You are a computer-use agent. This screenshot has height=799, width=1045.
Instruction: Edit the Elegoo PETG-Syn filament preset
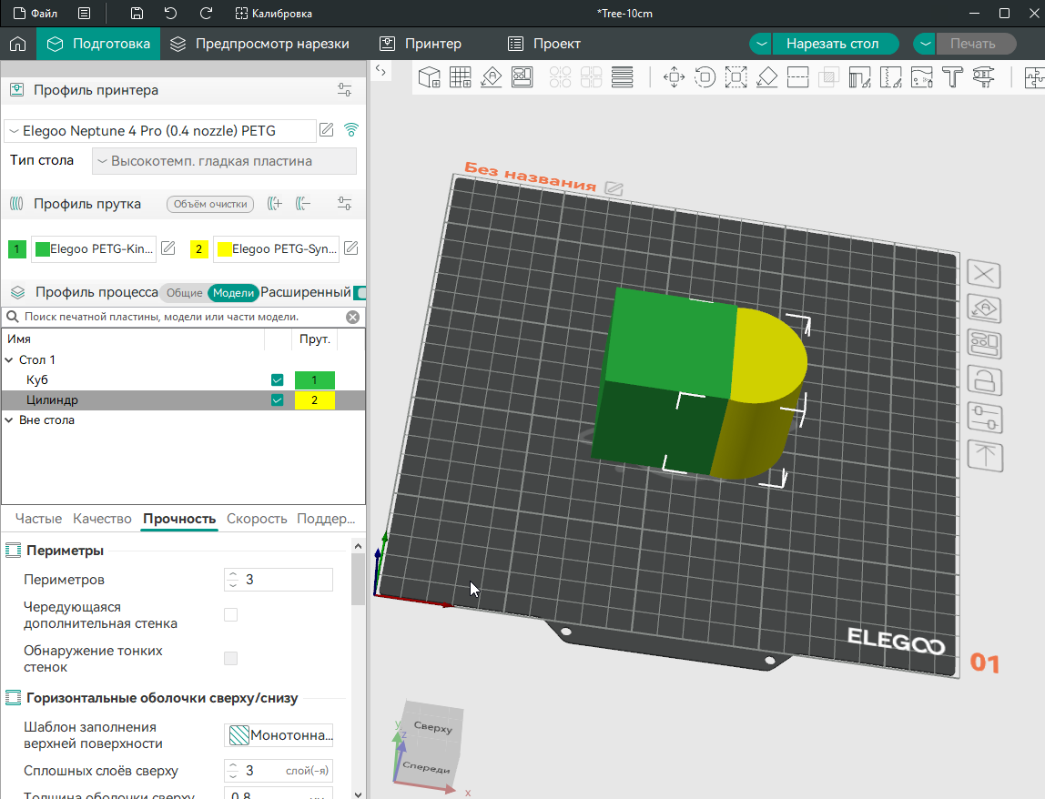click(x=351, y=248)
